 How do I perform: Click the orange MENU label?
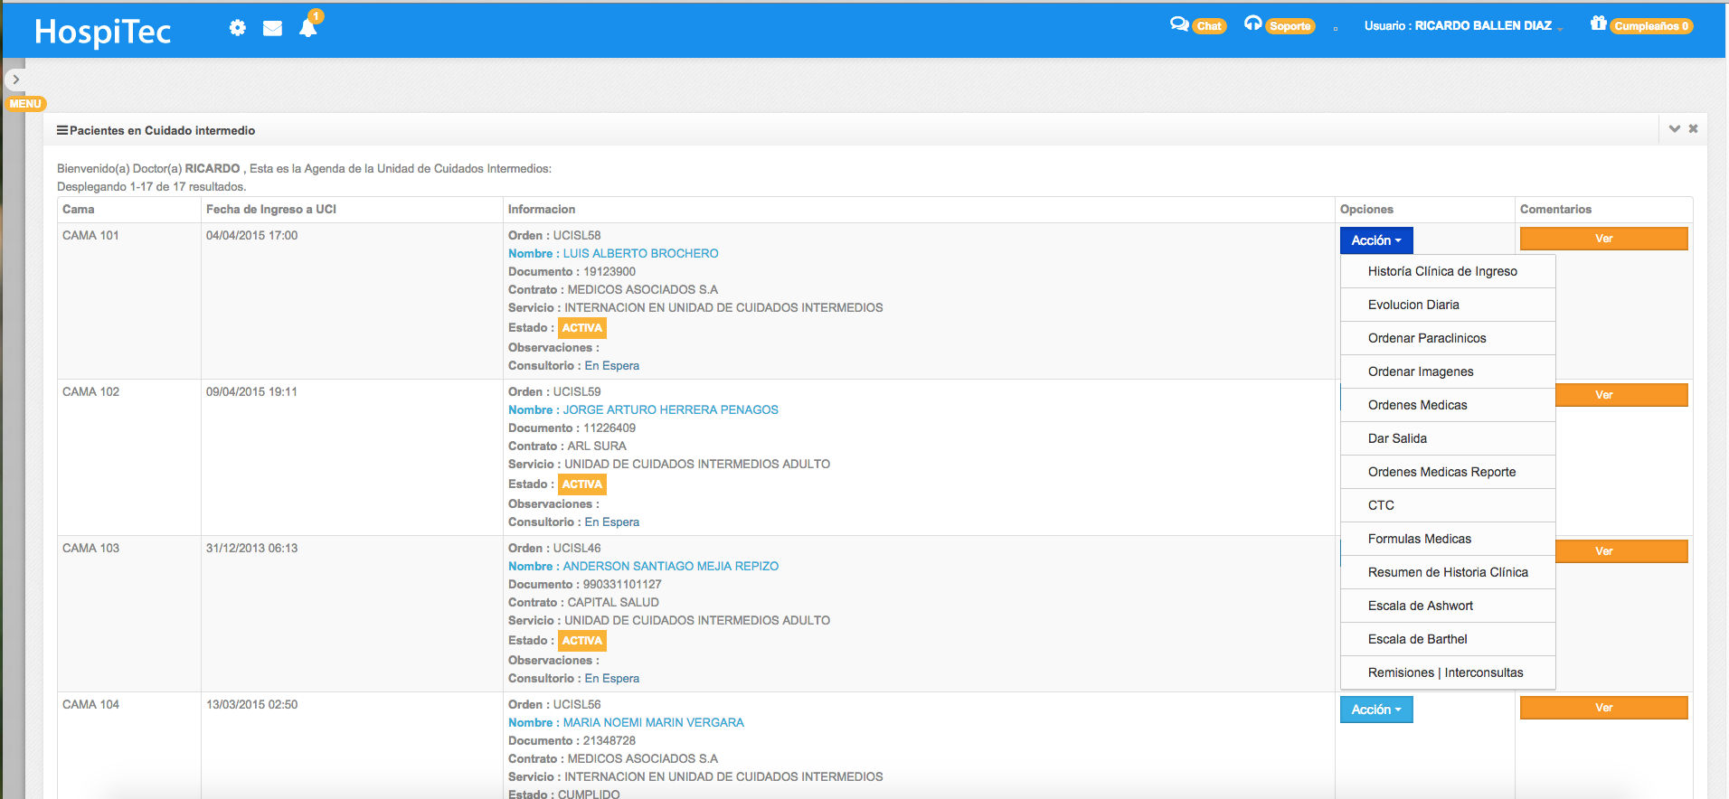pos(25,104)
